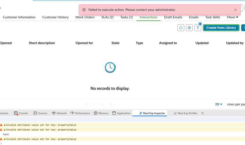Image resolution: width=245 pixels, height=145 pixels.
Task: Switch to the Network panel
Action: (x=59, y=113)
